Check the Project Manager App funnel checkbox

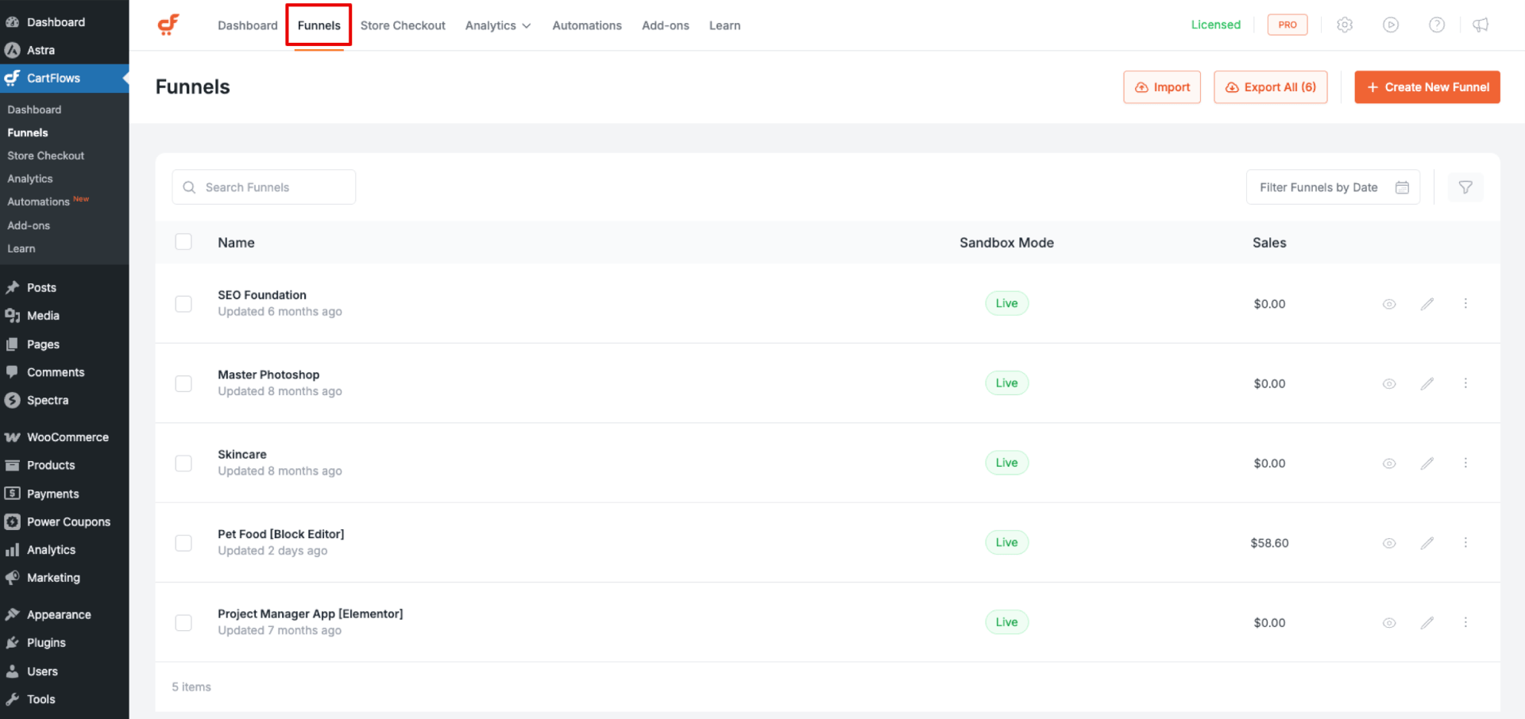point(183,623)
